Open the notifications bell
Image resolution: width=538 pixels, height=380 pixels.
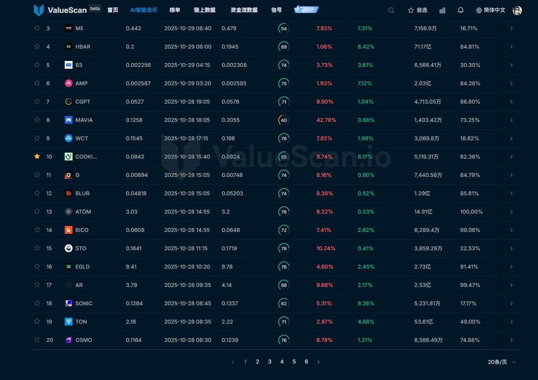coord(460,10)
